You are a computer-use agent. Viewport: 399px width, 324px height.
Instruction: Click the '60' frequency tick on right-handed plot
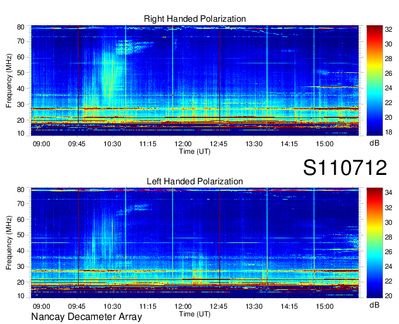[x=21, y=57]
